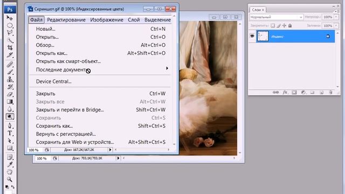Select the Blur tool
This screenshot has width=345, height=194.
click(x=10, y=109)
